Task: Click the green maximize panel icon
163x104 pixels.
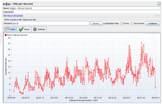Action: click(159, 4)
